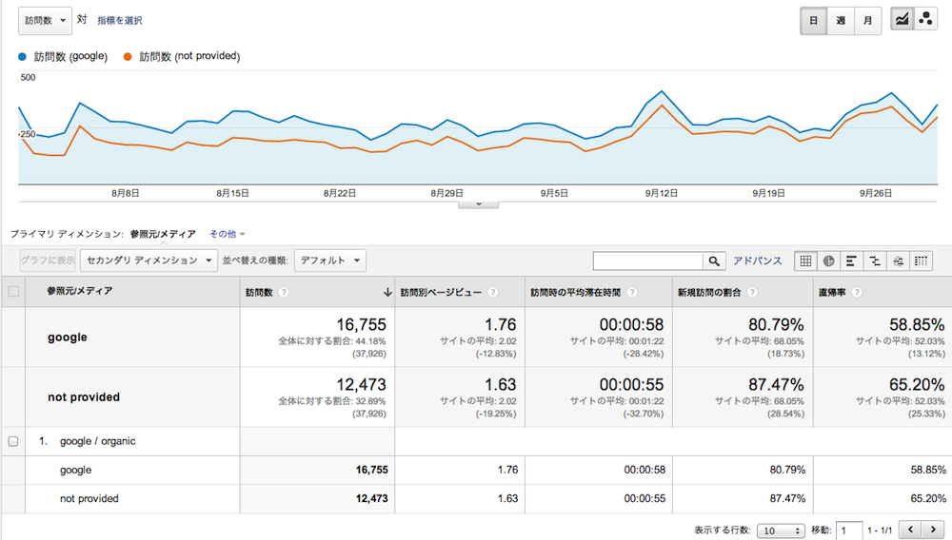Select the term cloud view icon
Viewport: 952px width, 540px height.
897,260
